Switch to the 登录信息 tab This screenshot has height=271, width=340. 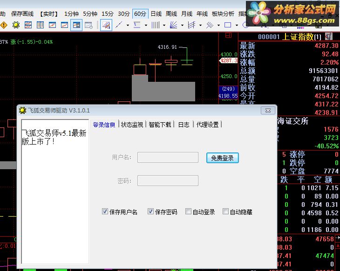point(104,125)
